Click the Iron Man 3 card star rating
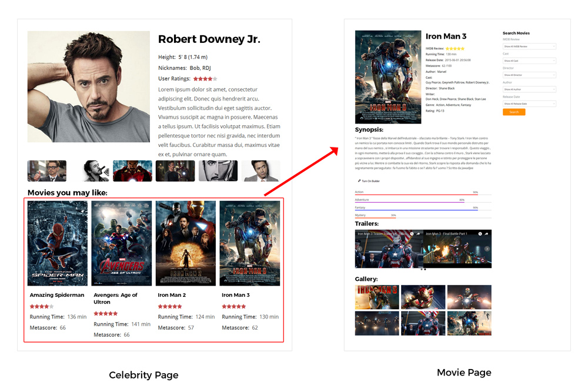The image size is (588, 392). (234, 307)
